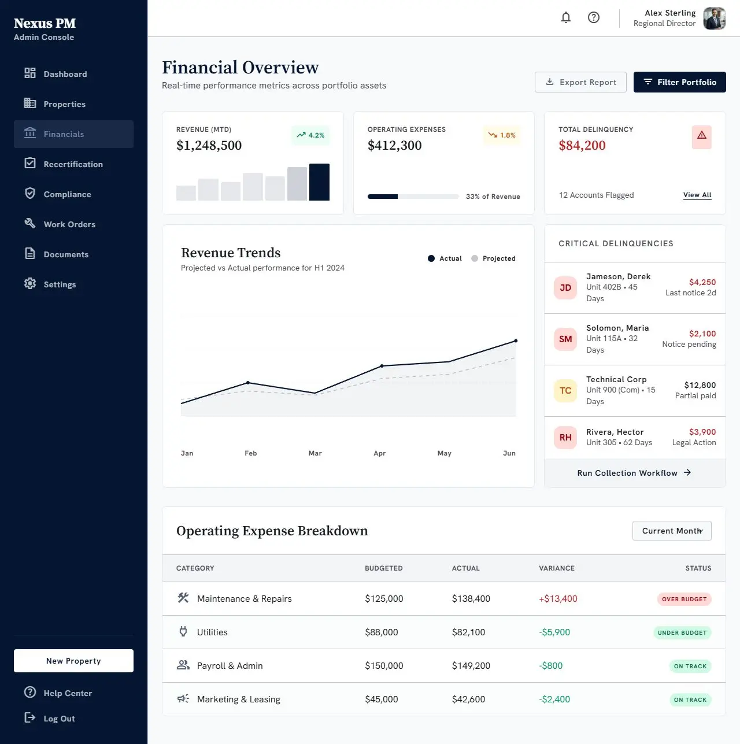
Task: Click the darkest revenue bar in chart
Action: (x=319, y=182)
